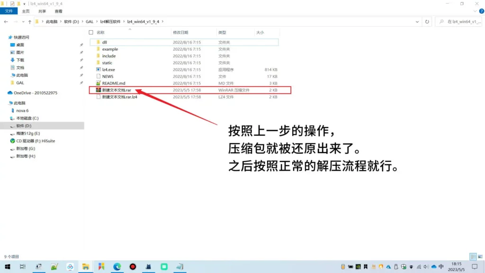Click the README.md file icon

[99, 83]
